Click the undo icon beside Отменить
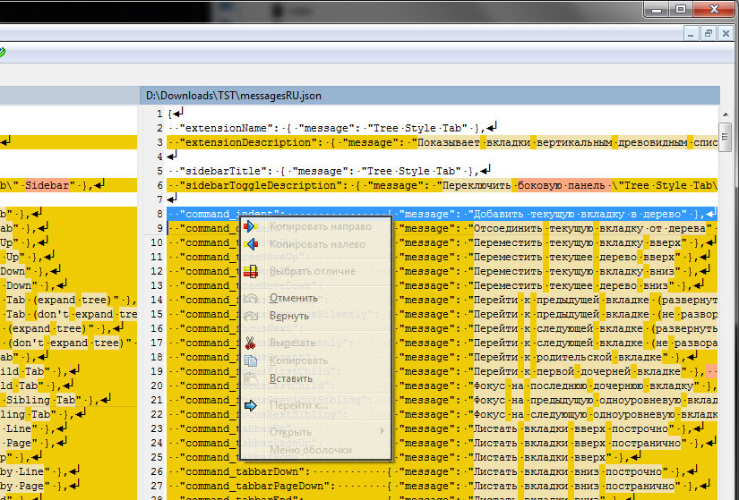Viewport: 739px width, 500px height. (x=251, y=298)
